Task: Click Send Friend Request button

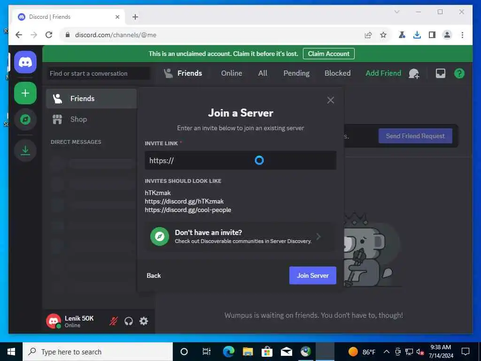Action: [415, 136]
